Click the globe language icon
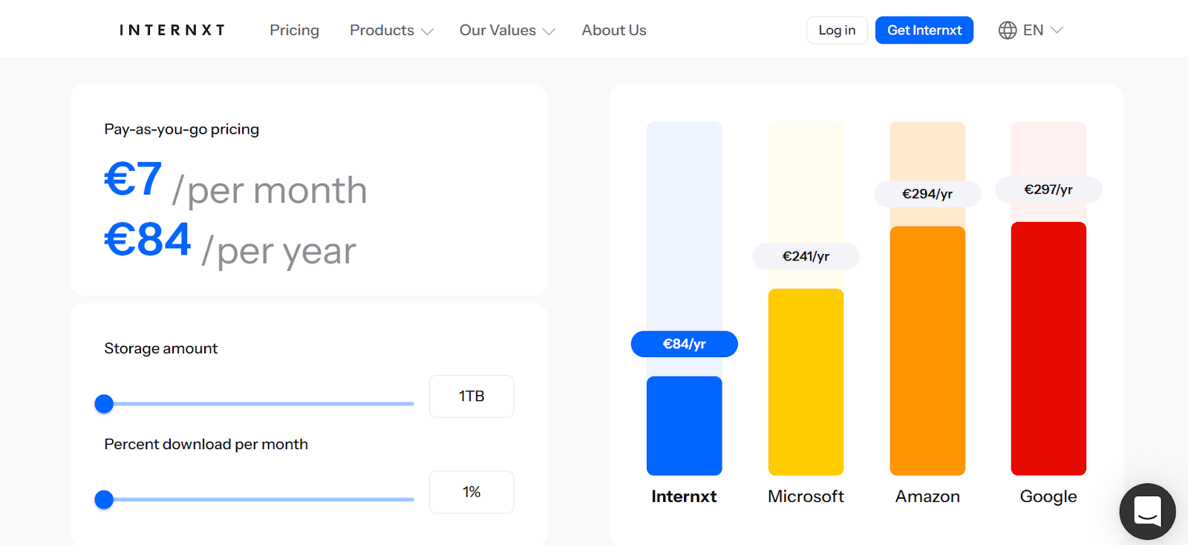Image resolution: width=1188 pixels, height=545 pixels. point(1008,30)
